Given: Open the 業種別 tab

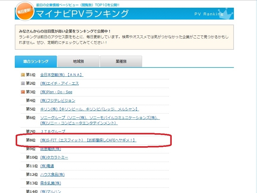Looking at the screenshot, I should [121, 62].
